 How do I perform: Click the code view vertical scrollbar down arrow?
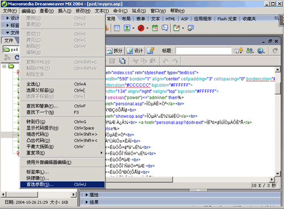click(278, 173)
